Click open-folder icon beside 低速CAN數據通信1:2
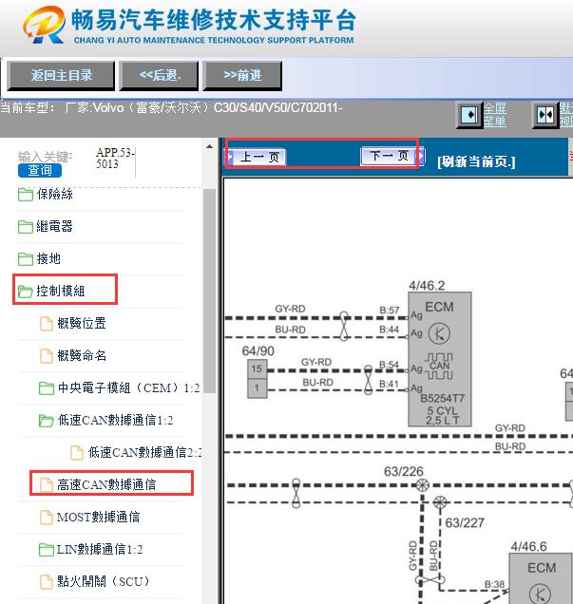 tap(47, 421)
